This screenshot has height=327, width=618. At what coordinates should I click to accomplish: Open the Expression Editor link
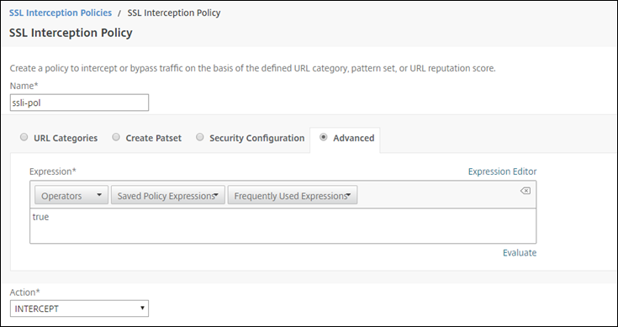(502, 171)
